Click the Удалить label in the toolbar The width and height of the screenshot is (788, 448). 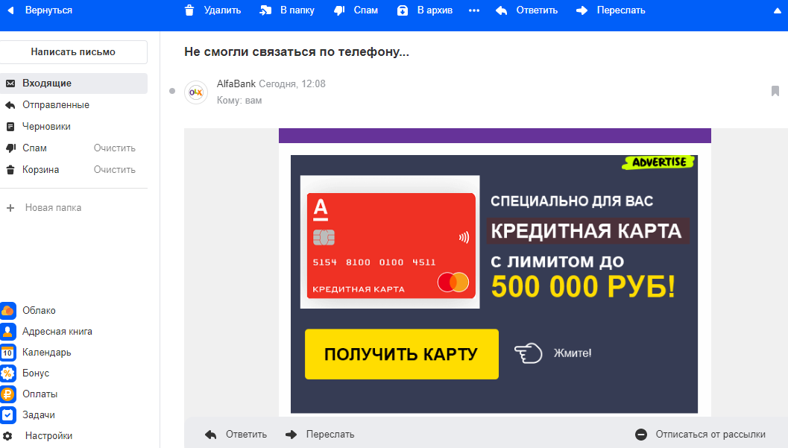click(222, 10)
